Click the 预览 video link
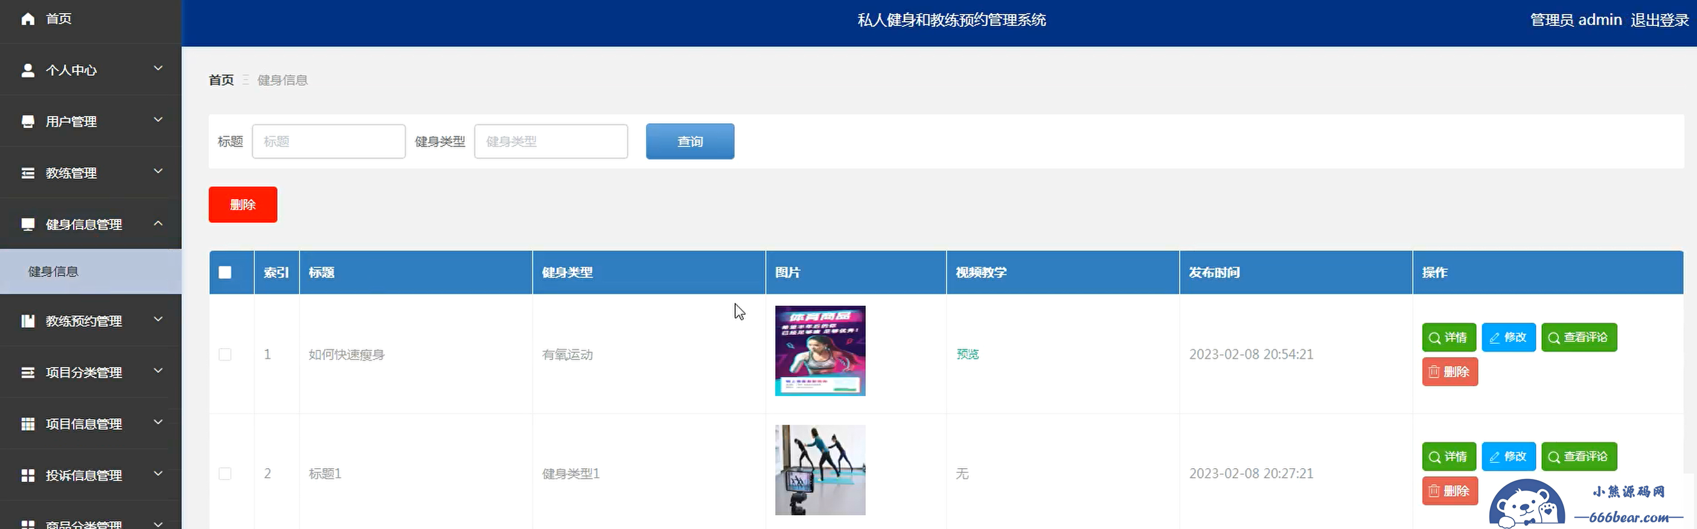 (968, 354)
